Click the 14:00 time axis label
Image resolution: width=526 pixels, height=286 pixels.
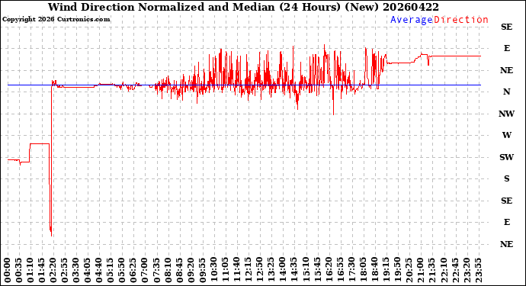pyautogui.click(x=283, y=270)
